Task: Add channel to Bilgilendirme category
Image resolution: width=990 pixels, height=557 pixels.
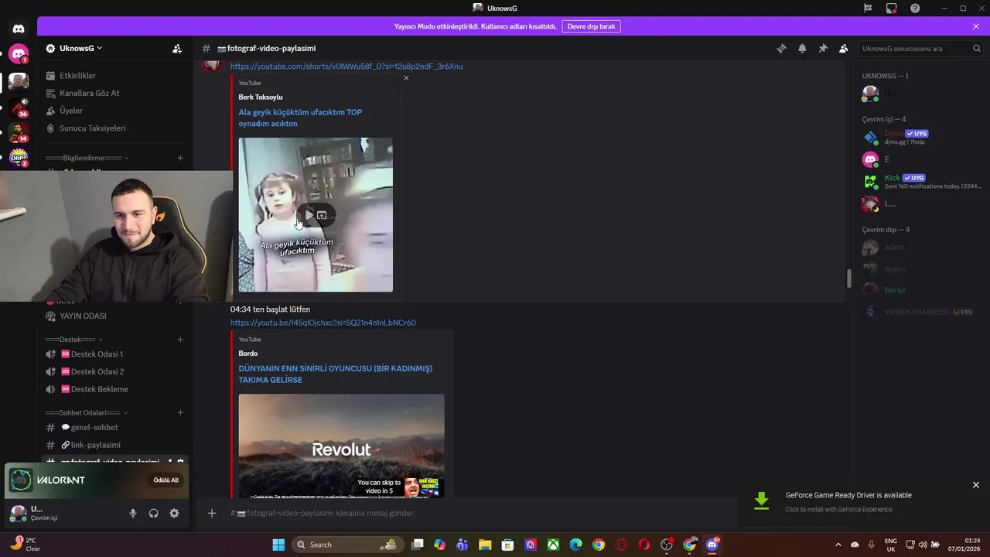Action: pyautogui.click(x=180, y=158)
